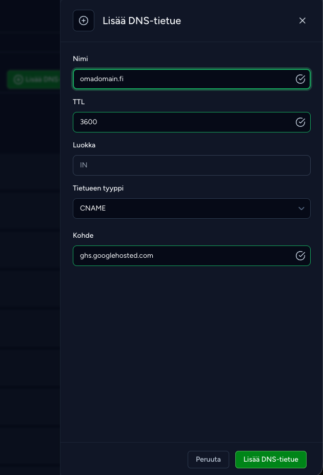Click the validation check icon in the TTL field

(300, 122)
